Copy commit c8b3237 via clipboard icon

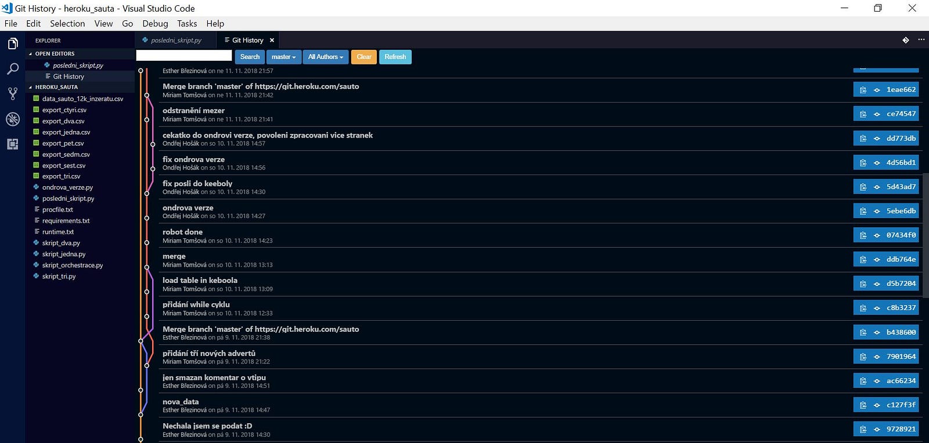click(863, 308)
